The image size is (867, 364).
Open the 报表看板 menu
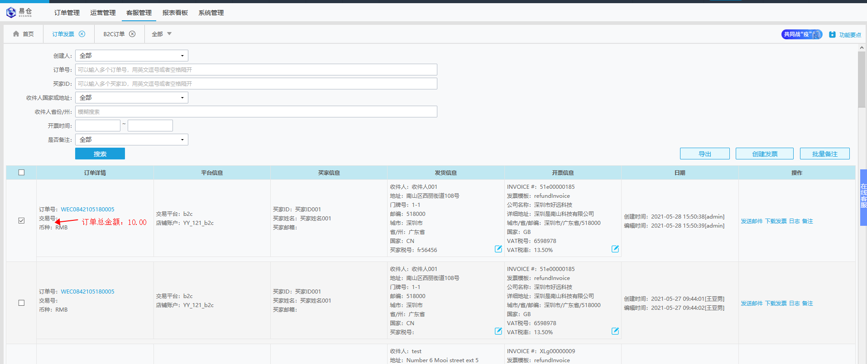pos(175,13)
